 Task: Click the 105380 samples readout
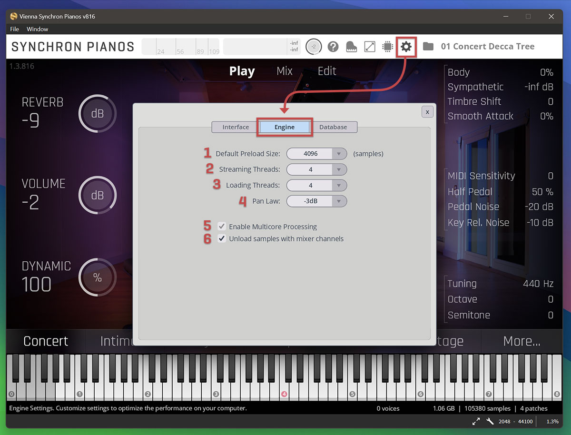coord(487,408)
